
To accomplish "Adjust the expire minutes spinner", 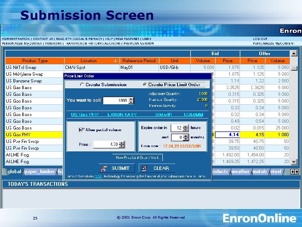I will point(186,137).
